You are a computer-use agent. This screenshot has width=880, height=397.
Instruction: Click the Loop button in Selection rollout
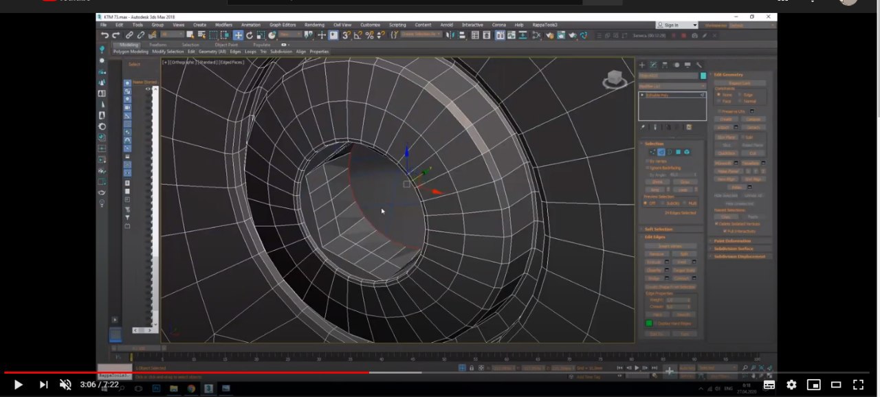tap(682, 190)
